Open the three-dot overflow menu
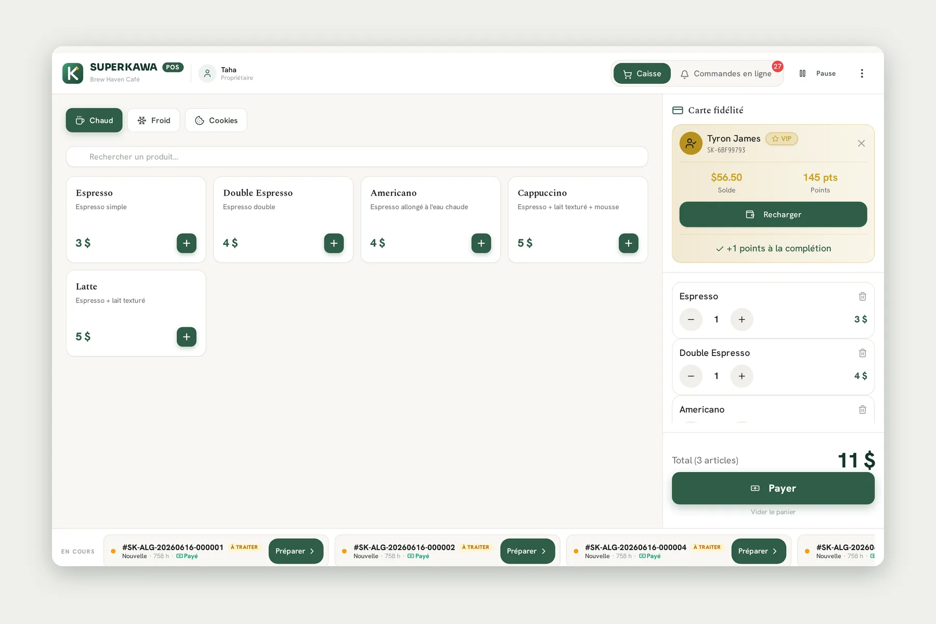The image size is (936, 624). tap(862, 73)
